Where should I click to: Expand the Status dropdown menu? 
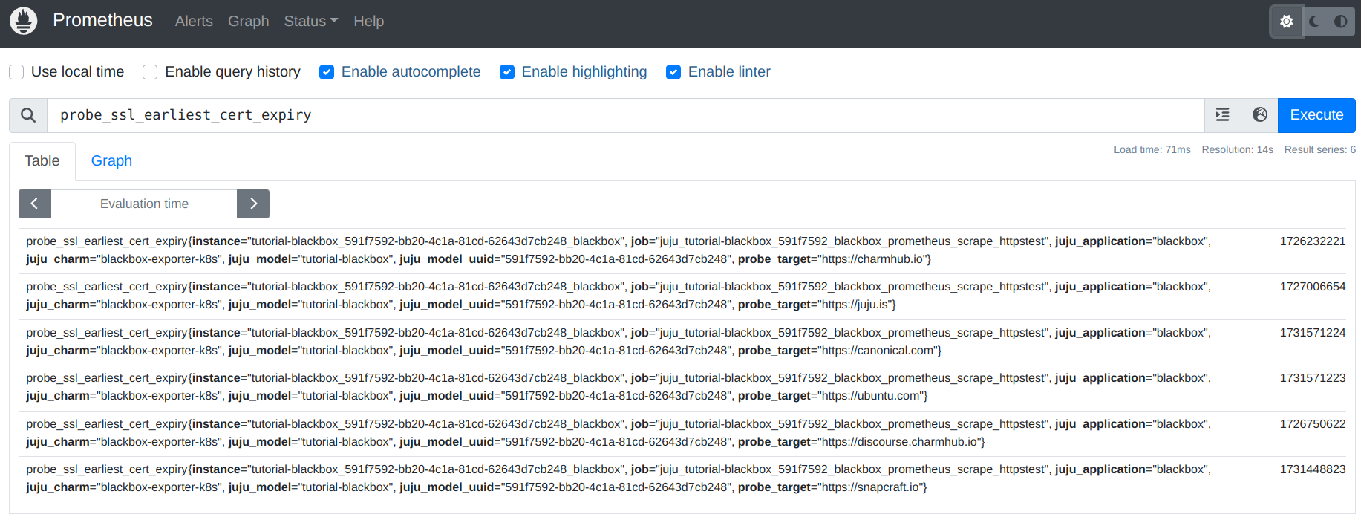point(310,22)
